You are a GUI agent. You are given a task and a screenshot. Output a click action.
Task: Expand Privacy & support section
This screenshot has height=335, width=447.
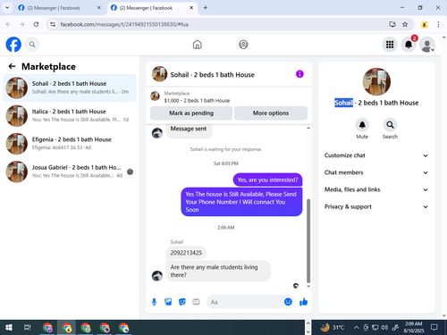376,206
